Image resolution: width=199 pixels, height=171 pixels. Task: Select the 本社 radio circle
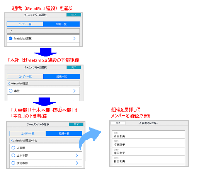point(11,91)
